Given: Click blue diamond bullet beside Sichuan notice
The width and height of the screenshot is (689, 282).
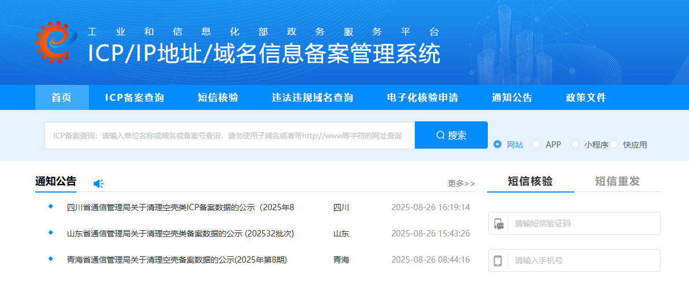Looking at the screenshot, I should 51,206.
